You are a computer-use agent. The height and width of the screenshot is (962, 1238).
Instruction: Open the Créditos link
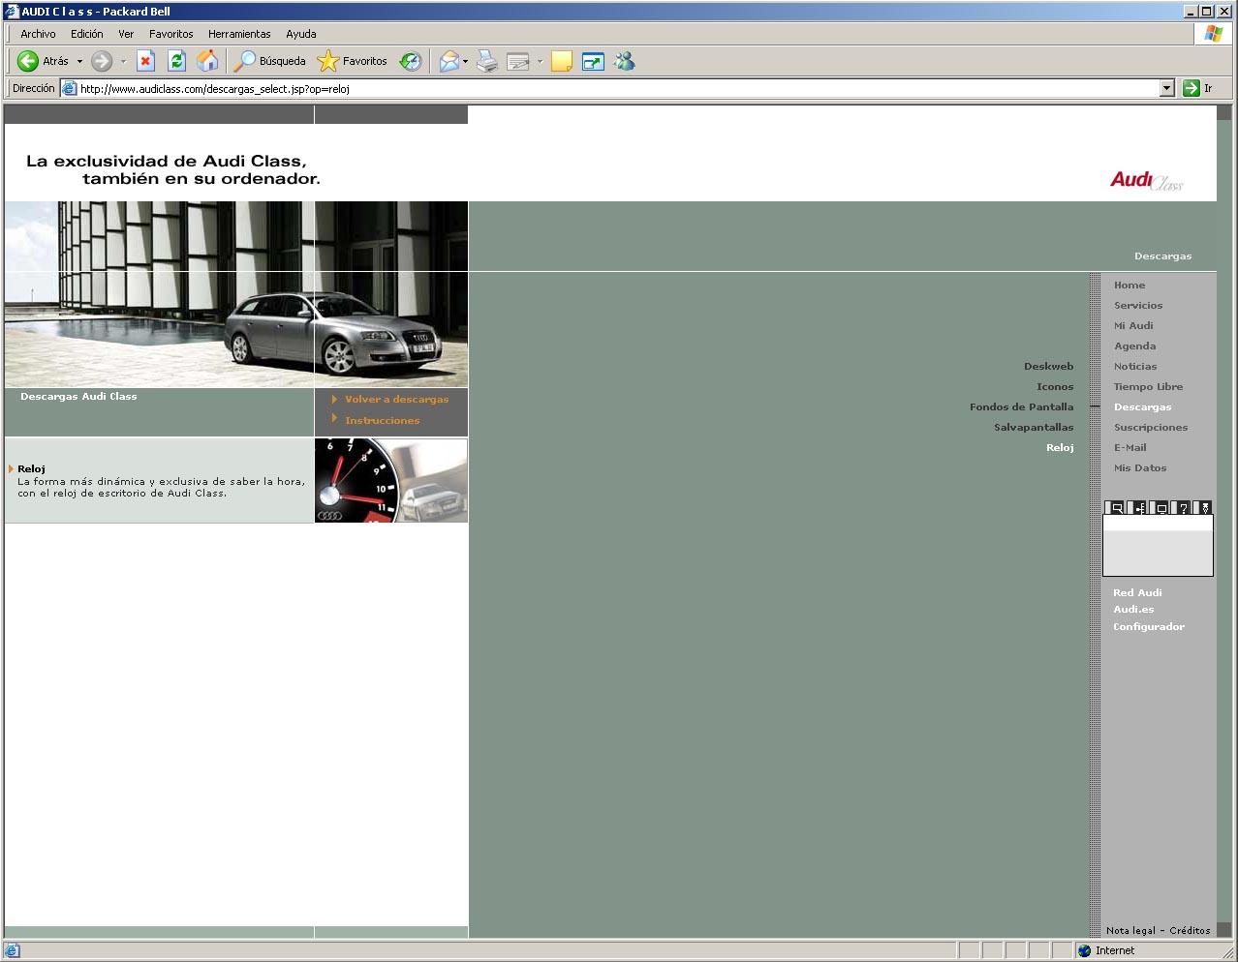coord(1190,930)
